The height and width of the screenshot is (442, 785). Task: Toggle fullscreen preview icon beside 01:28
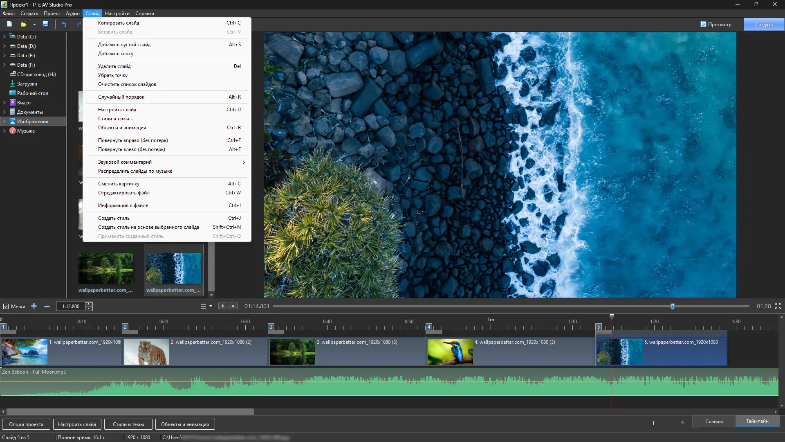(778, 306)
